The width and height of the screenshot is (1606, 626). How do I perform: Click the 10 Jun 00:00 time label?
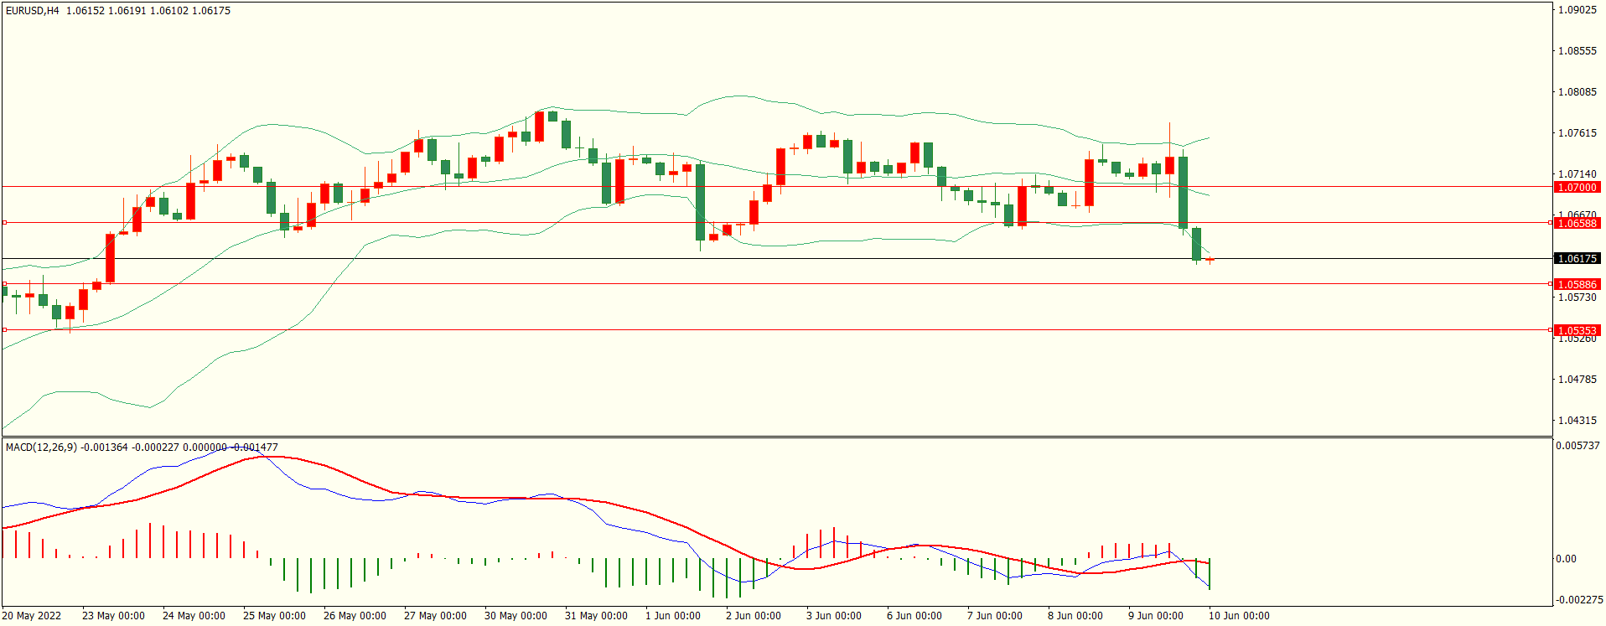click(1239, 616)
